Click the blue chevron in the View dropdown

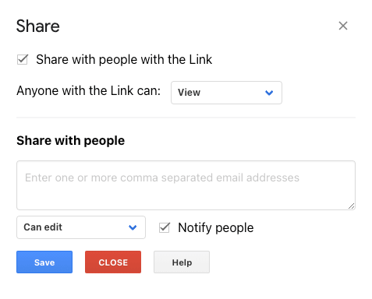tap(269, 93)
